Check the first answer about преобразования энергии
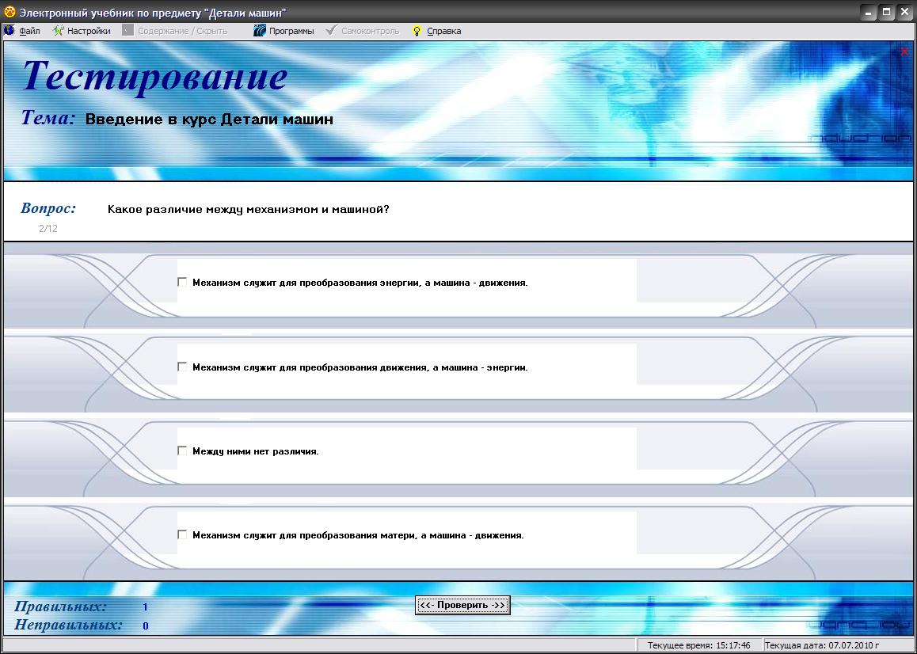917x654 pixels. 182,282
